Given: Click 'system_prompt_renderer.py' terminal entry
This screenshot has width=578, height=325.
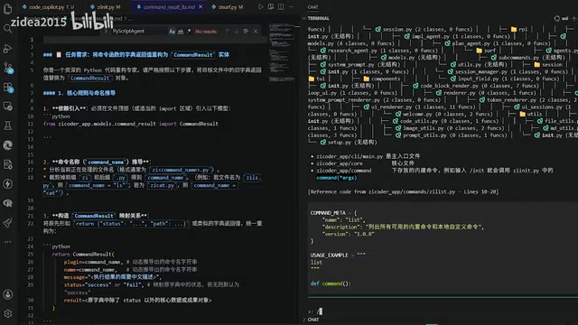Looking at the screenshot, I should 374,100.
